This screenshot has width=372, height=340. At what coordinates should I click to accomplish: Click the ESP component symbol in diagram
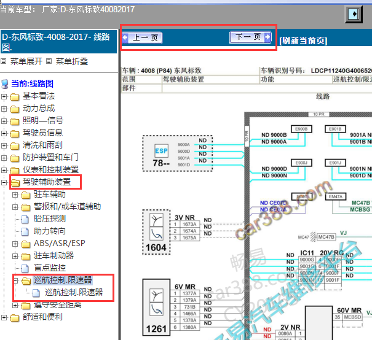tap(161, 151)
